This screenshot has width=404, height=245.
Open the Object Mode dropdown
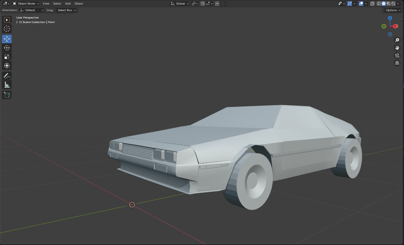26,4
